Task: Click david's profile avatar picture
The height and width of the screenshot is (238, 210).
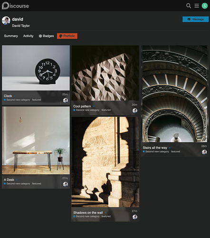Action: pyautogui.click(x=6, y=20)
